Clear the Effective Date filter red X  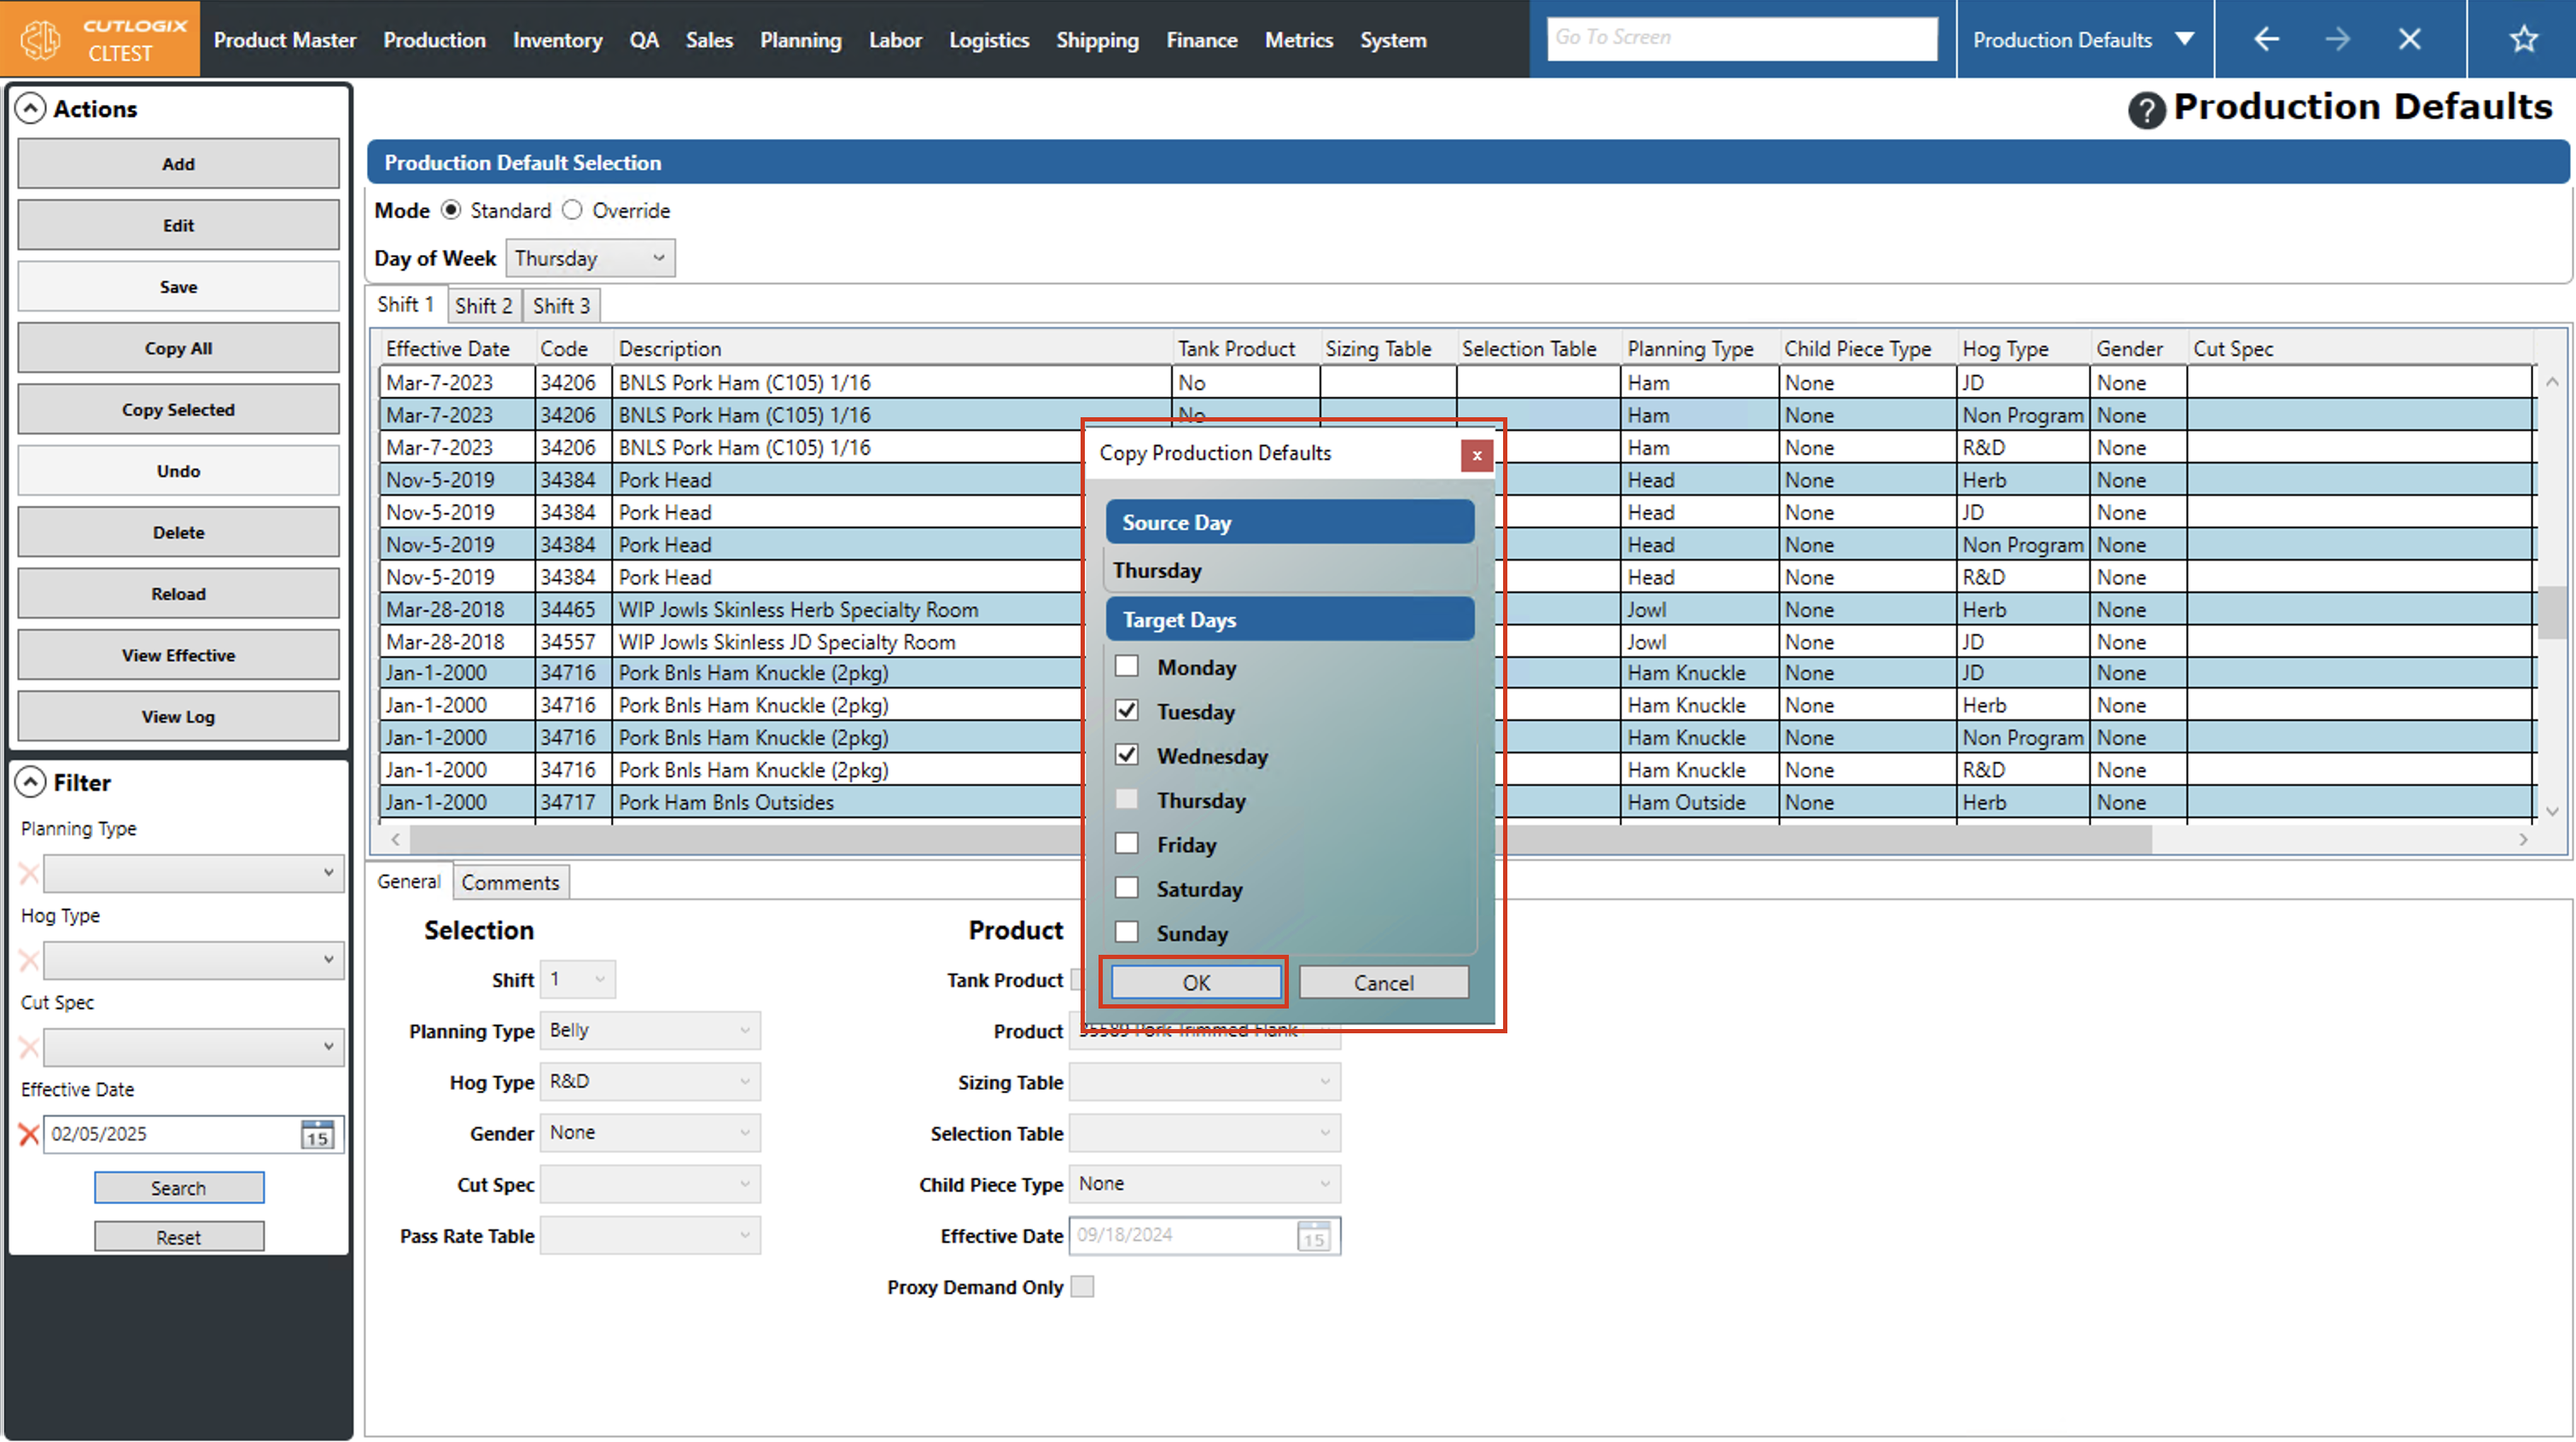coord(29,1134)
